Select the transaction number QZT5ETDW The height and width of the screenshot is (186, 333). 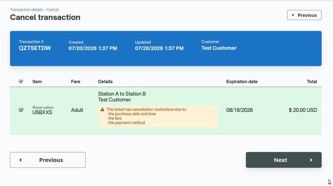coord(35,48)
